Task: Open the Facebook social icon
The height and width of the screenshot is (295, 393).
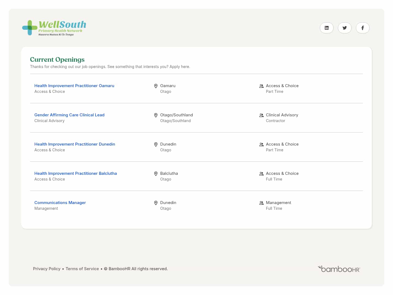Action: coord(363,28)
